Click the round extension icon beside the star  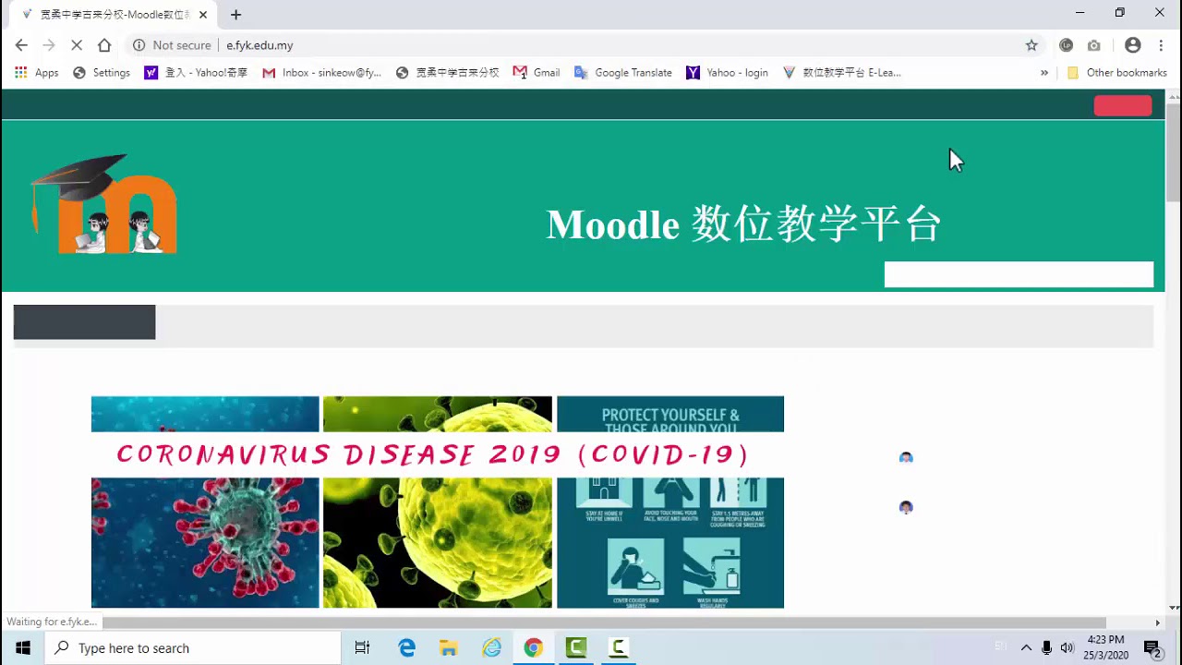[1067, 45]
